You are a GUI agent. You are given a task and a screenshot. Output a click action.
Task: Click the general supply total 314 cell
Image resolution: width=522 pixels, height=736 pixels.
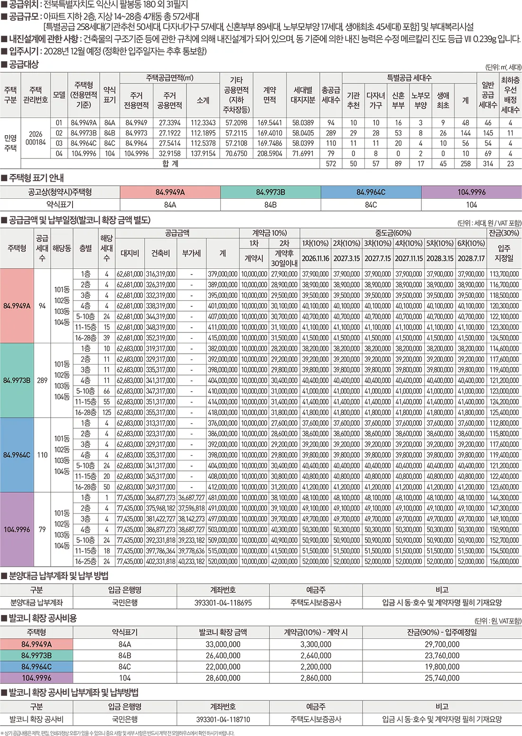(488, 164)
